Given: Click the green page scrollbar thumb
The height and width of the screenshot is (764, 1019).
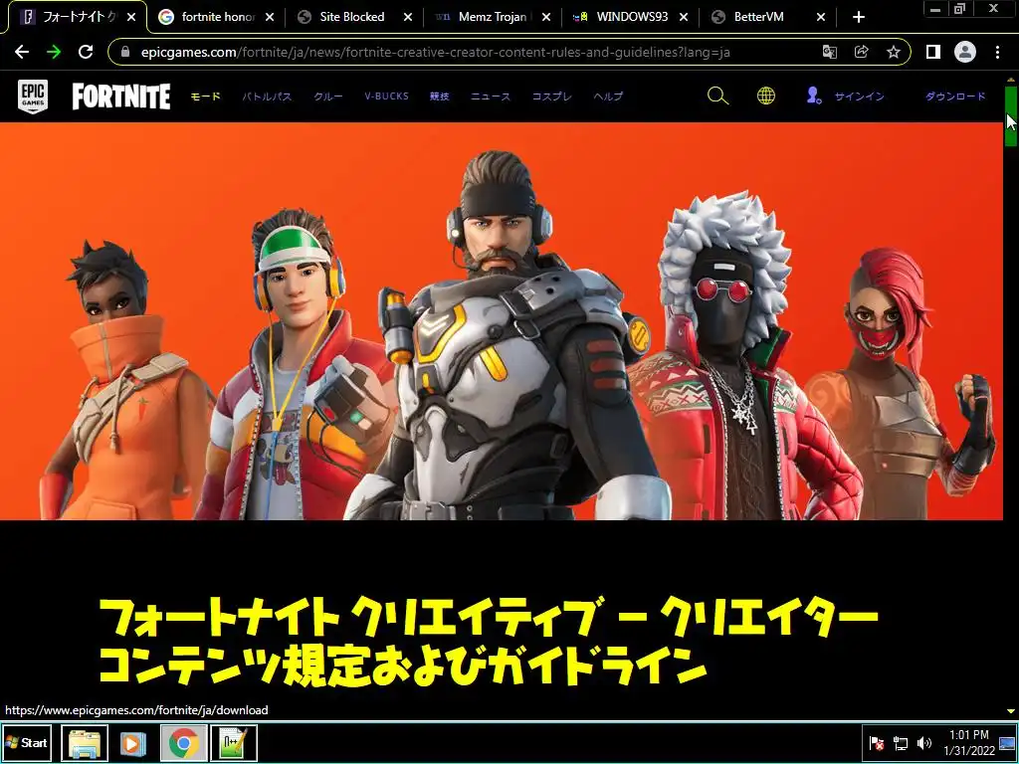Looking at the screenshot, I should click(1011, 115).
